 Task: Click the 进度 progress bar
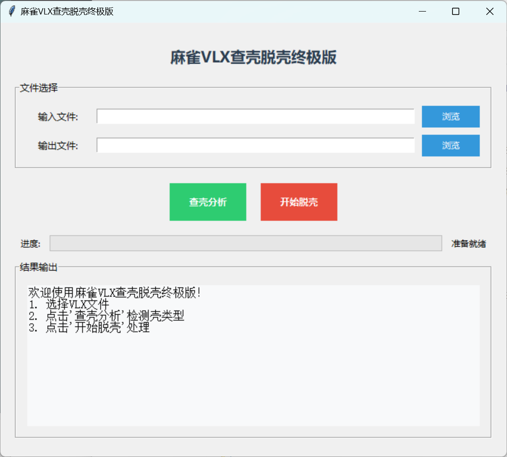(x=246, y=243)
